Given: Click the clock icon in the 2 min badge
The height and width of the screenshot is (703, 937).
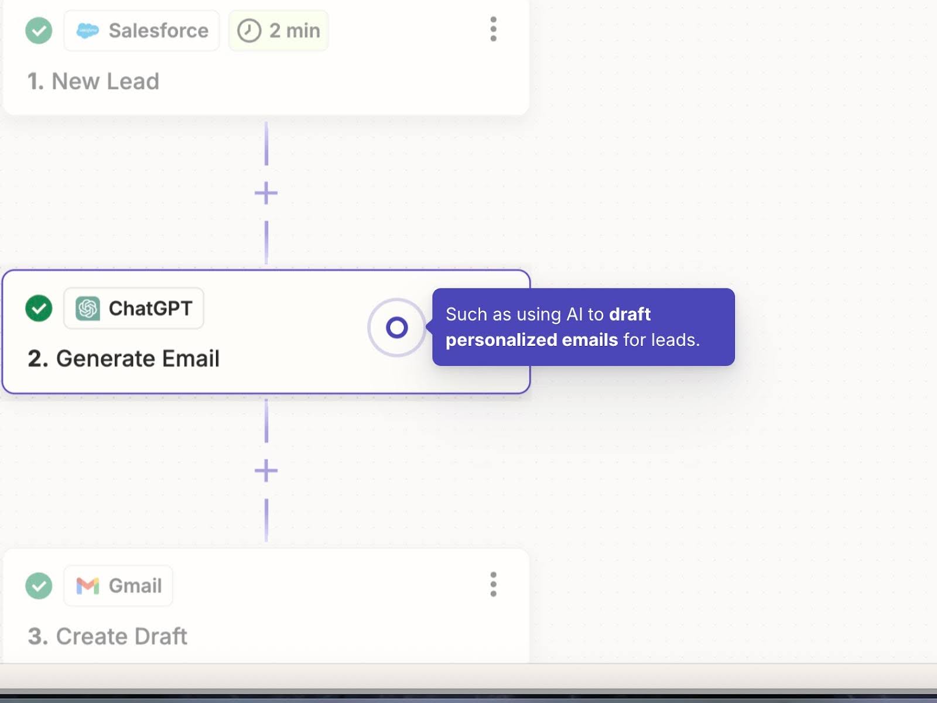Looking at the screenshot, I should (x=249, y=30).
